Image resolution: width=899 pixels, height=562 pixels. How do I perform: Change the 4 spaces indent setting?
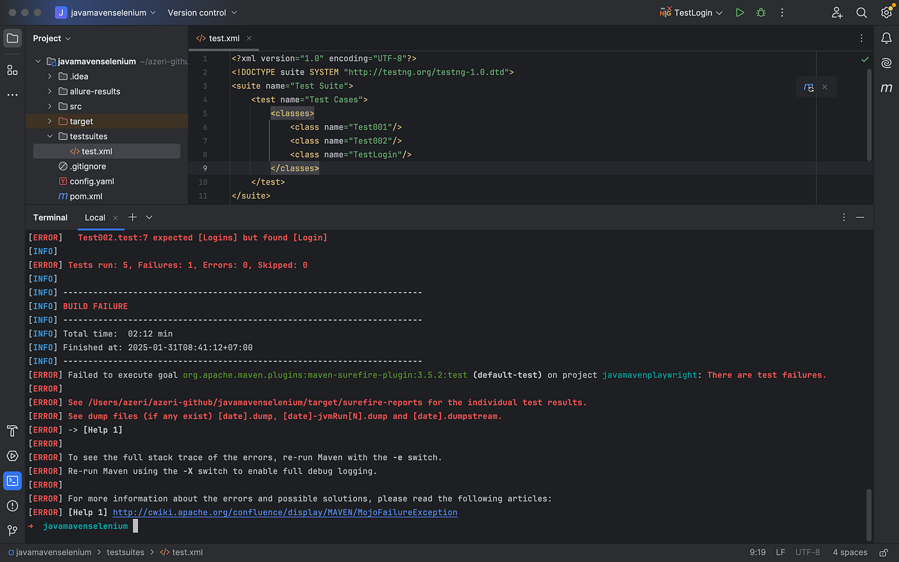pos(850,552)
